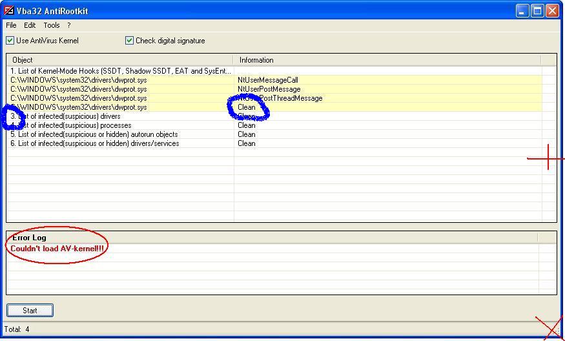
Task: Toggle Use AntiVirus Kernel checkbox
Action: point(10,41)
